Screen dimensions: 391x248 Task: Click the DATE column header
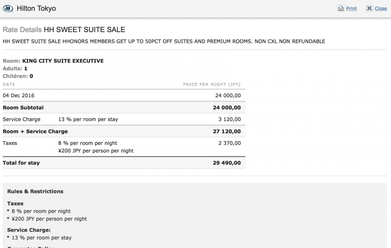[9, 84]
